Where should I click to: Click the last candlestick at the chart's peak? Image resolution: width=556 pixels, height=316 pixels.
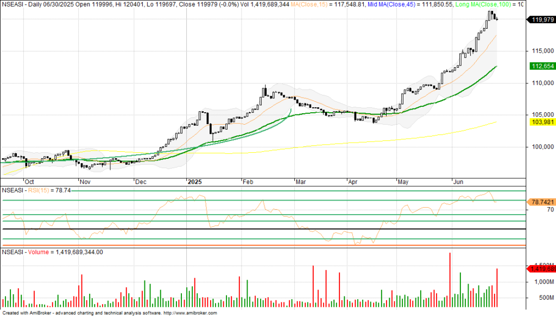497,19
